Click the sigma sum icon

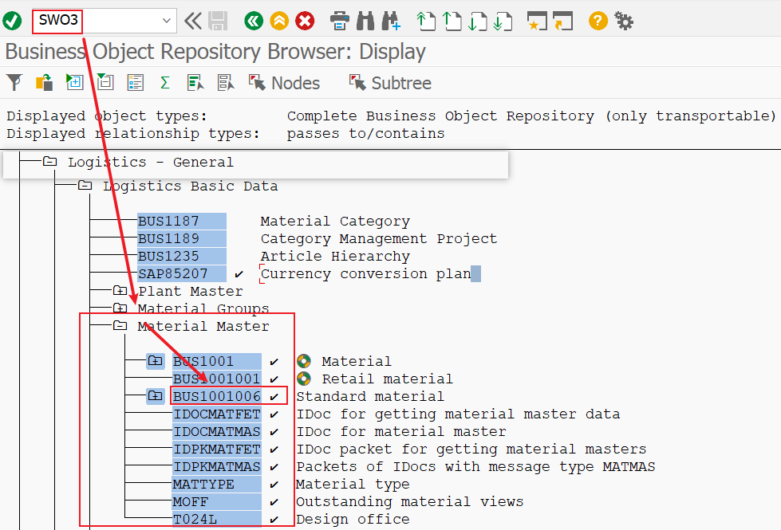pos(165,83)
